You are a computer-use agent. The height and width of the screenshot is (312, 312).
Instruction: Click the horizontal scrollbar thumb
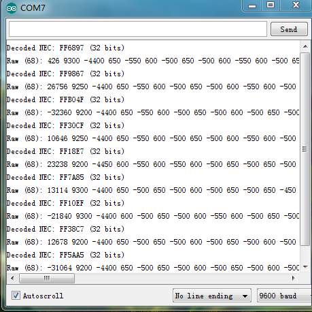[47, 278]
